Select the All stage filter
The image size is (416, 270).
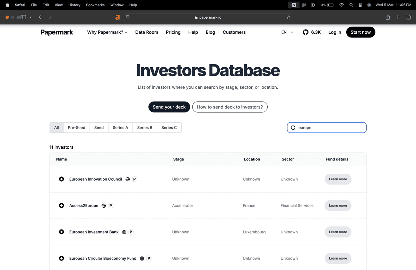57,128
